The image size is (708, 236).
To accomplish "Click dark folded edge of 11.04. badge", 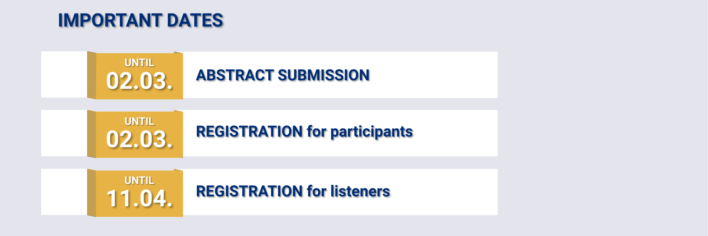I will click(x=91, y=193).
